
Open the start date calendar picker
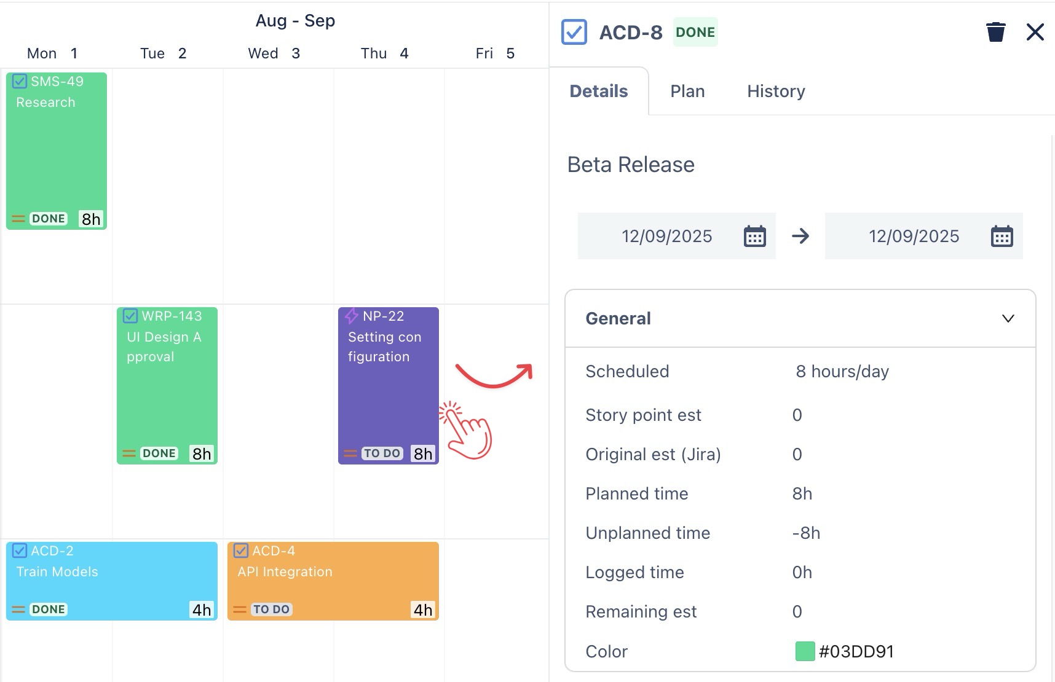tap(754, 236)
